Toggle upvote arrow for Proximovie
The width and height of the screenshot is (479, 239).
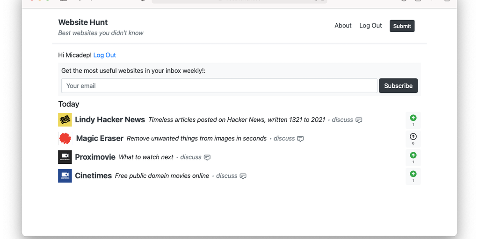tap(413, 155)
